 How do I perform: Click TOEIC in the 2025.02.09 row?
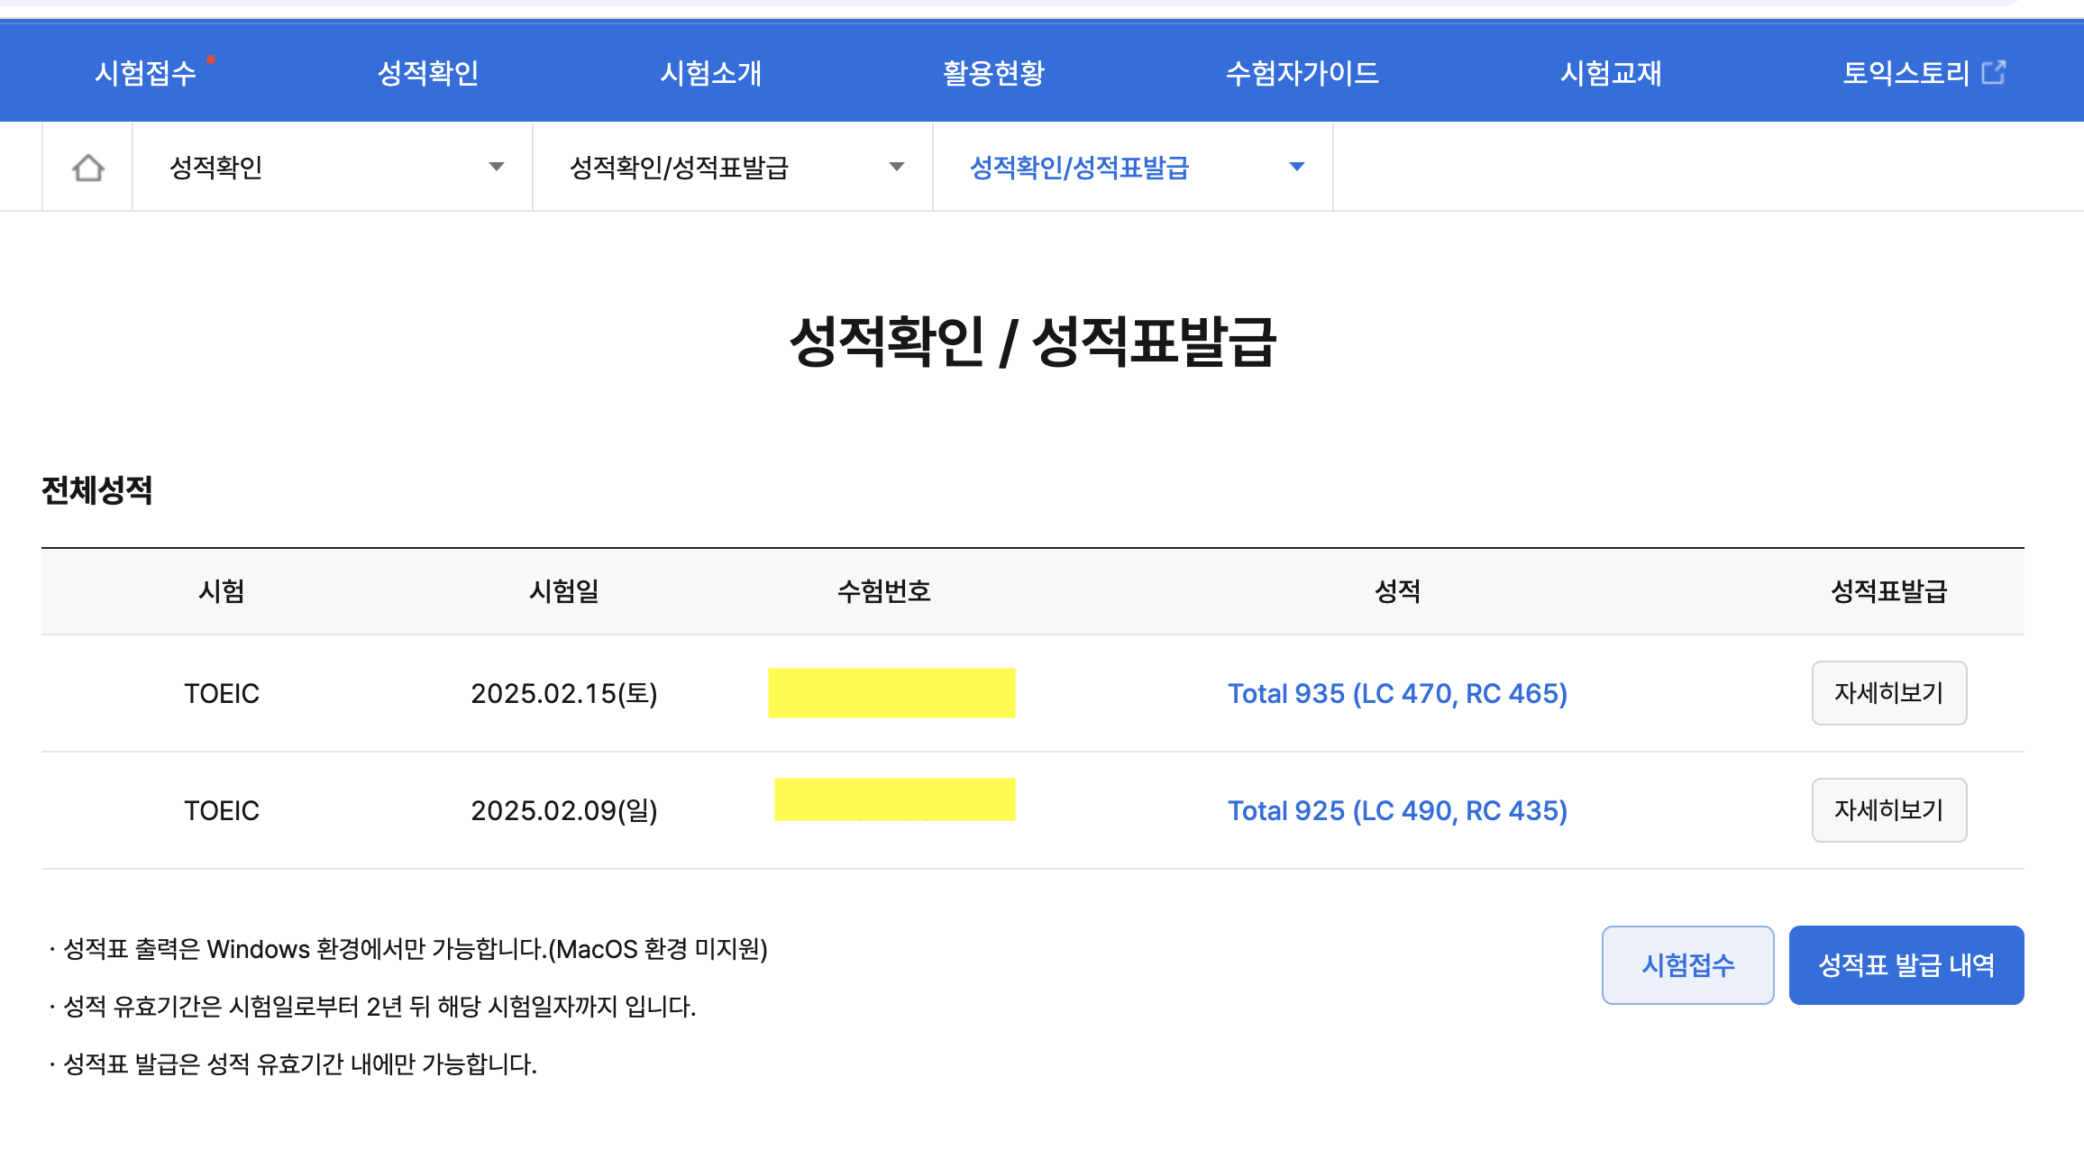click(222, 810)
